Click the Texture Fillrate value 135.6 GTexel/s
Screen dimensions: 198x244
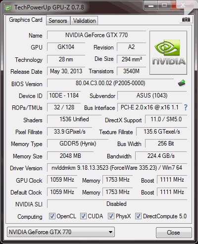162,132
